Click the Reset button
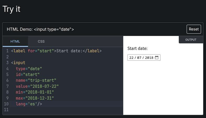The height and width of the screenshot is (118, 206). click(x=194, y=29)
